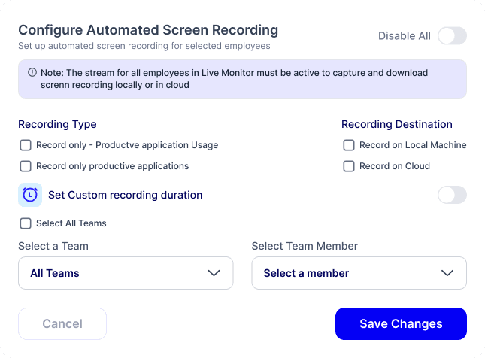Click the chevron arrow in All Teams field
485x358 pixels.
coord(214,273)
